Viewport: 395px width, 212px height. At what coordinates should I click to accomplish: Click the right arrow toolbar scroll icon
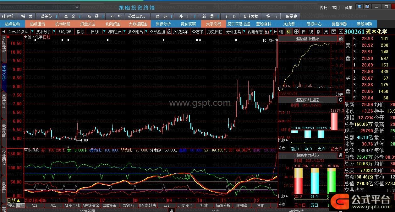click(275, 32)
